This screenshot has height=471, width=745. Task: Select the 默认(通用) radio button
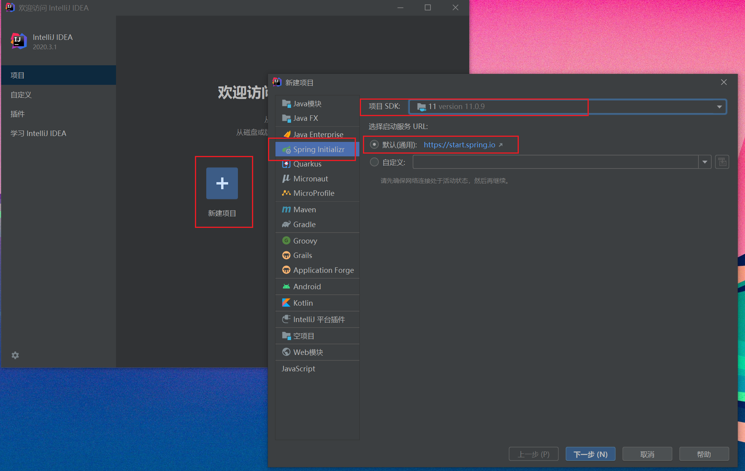point(374,145)
